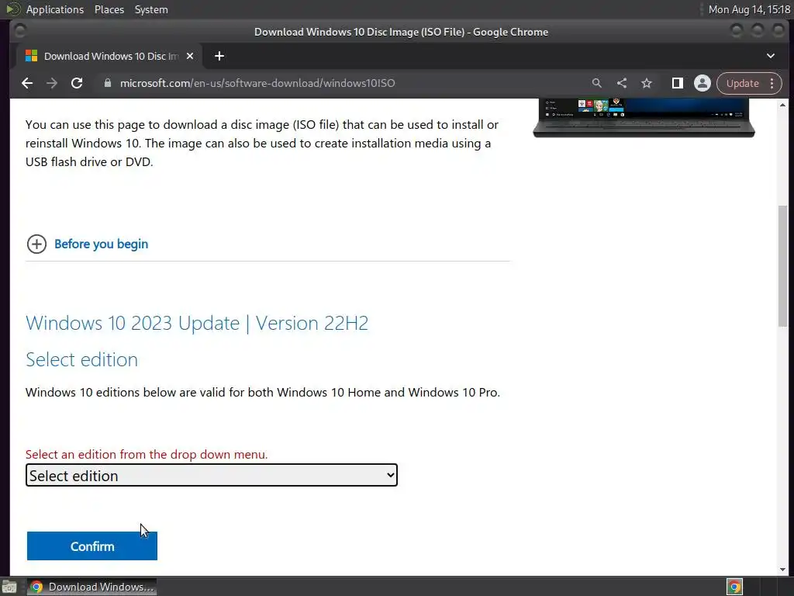Click the Before you begin link
The width and height of the screenshot is (794, 596).
pos(102,244)
